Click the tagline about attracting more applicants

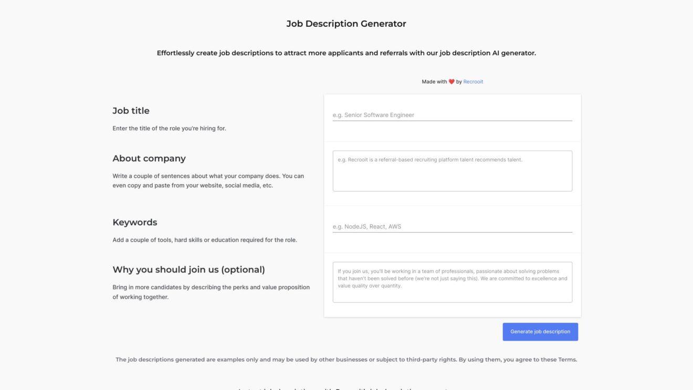[x=346, y=52]
